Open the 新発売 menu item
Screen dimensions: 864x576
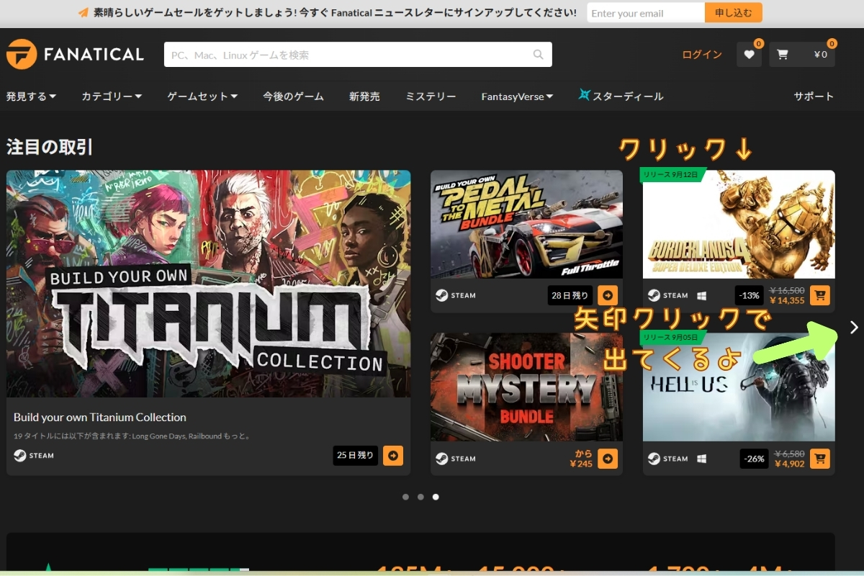tap(364, 96)
